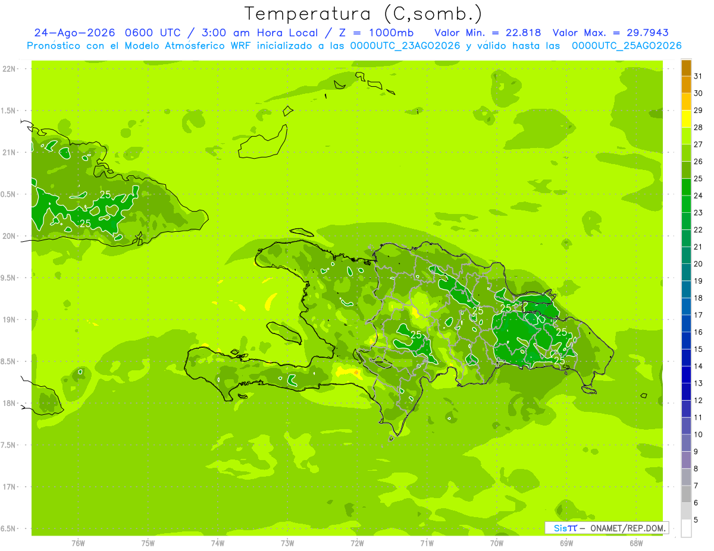The width and height of the screenshot is (714, 551).
Task: Click the '19N' latitude axis label
Action: [x=10, y=320]
